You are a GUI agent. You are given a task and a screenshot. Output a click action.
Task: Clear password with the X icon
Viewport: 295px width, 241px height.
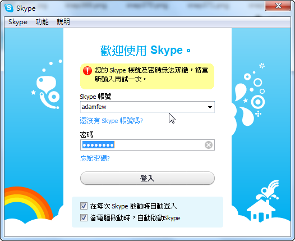[209, 145]
